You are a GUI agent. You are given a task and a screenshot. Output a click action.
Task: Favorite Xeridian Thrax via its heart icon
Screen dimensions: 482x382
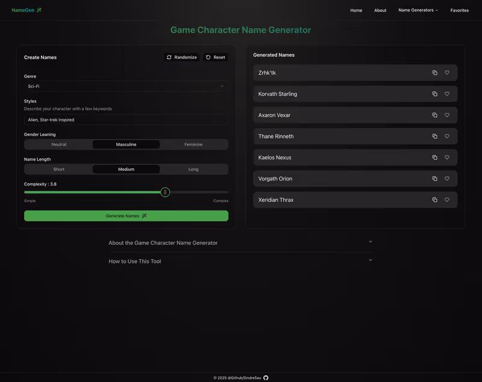(447, 199)
